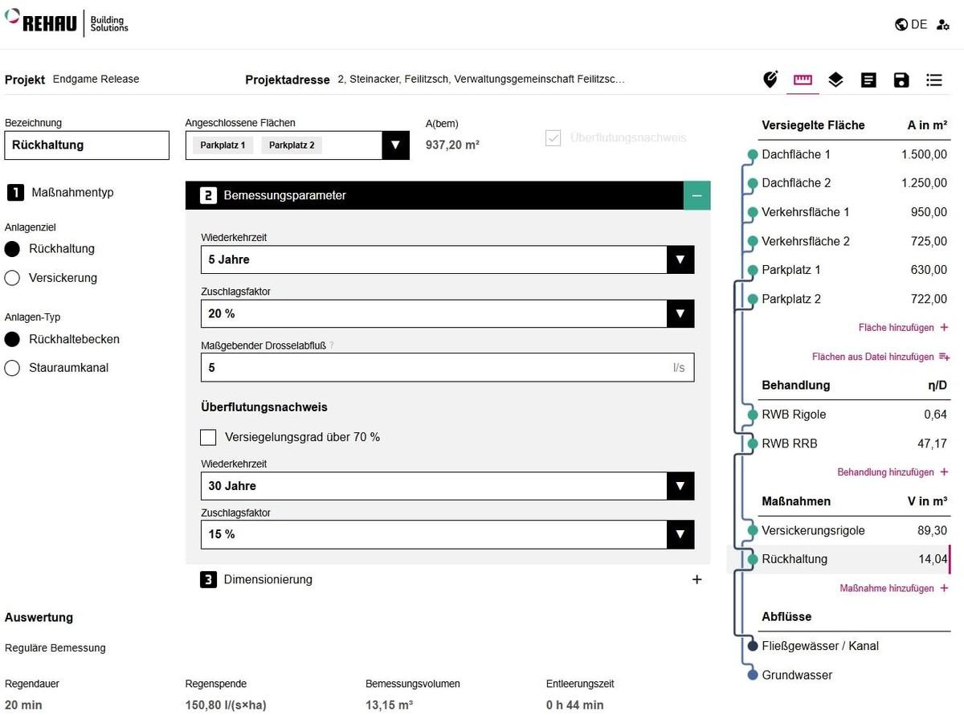Expand the Dimensionierung section
This screenshot has width=964, height=715.
pyautogui.click(x=696, y=580)
